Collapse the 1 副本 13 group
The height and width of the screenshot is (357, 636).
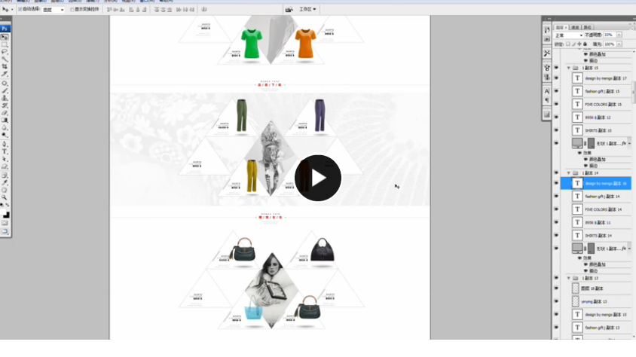click(x=569, y=279)
